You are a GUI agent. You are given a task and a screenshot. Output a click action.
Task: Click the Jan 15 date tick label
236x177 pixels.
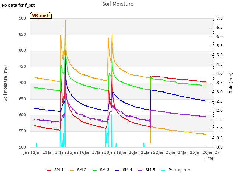(x=66, y=153)
